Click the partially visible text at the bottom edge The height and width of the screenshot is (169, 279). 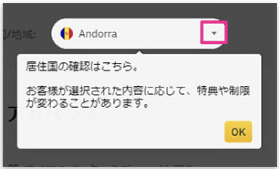[x=100, y=166]
